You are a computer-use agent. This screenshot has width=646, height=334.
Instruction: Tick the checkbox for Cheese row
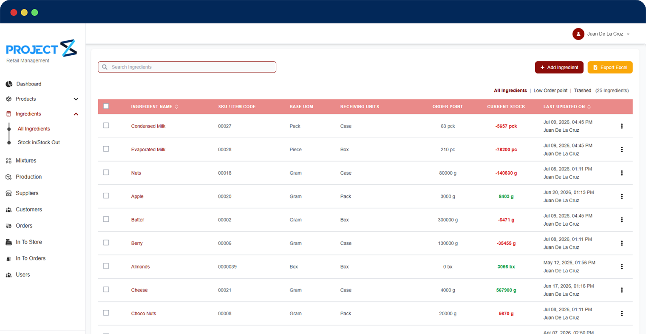click(x=106, y=289)
